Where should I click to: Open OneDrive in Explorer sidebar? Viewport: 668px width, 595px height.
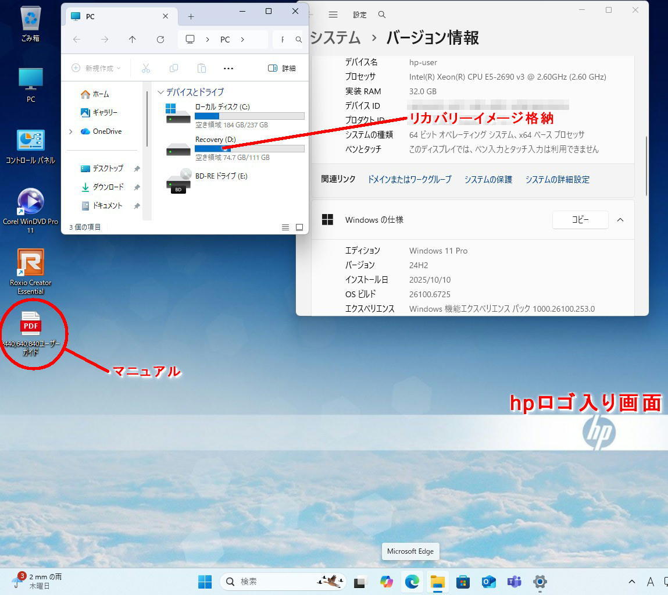(101, 131)
